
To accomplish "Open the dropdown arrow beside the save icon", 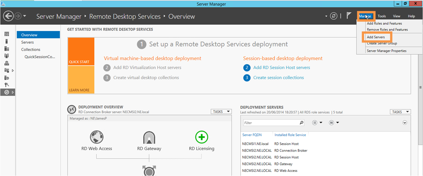I will tap(337, 123).
